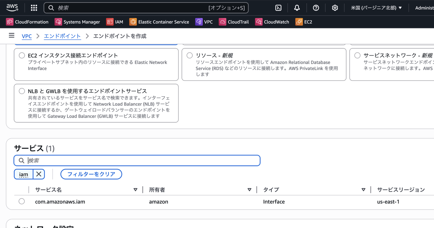Click the CloudWatch shortcut icon

pyautogui.click(x=259, y=22)
